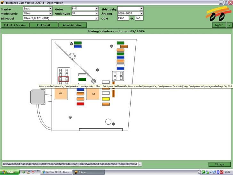Open the Administration menu
Image resolution: width=233 pixels, height=175 pixels.
coord(73,25)
